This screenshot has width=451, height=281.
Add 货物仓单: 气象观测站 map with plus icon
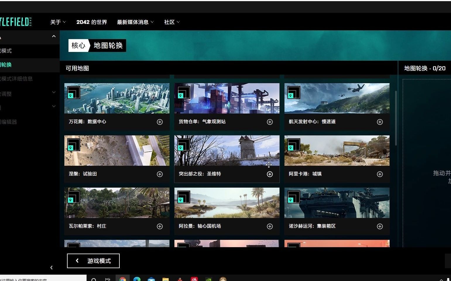tap(270, 122)
